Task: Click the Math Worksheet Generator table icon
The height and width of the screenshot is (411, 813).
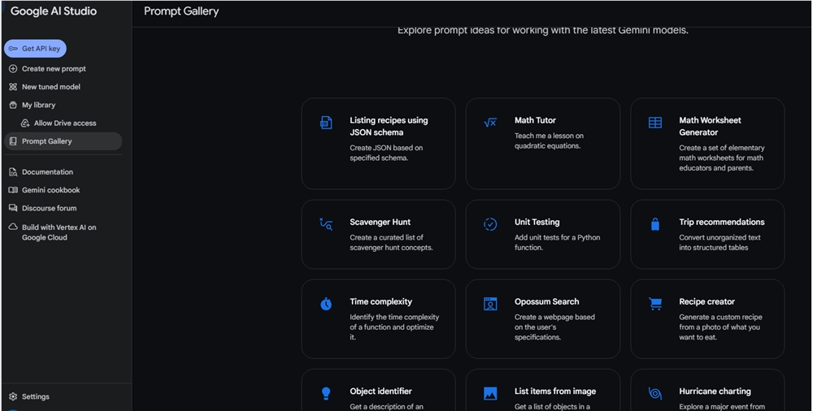Action: pos(654,123)
